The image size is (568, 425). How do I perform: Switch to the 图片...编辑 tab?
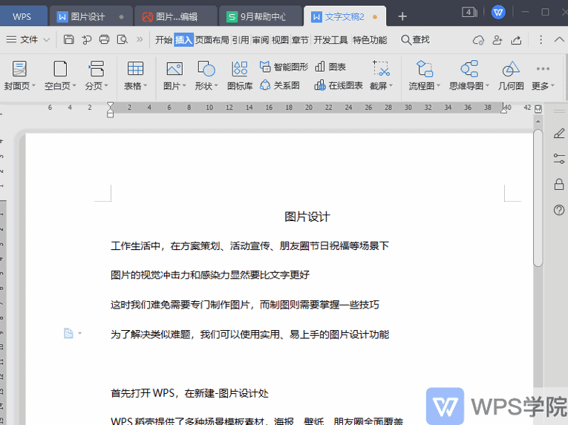[x=176, y=16]
